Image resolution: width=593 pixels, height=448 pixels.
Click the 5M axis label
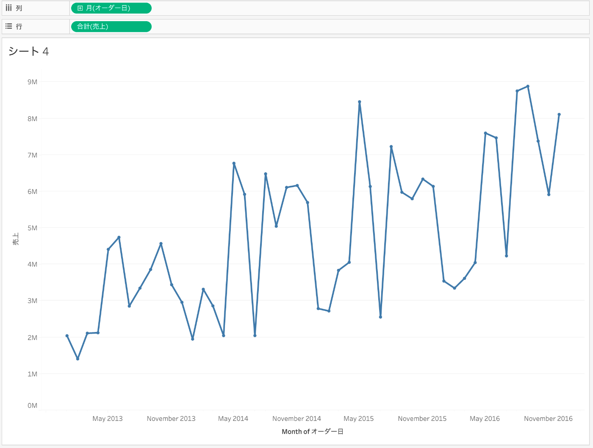[x=33, y=228]
